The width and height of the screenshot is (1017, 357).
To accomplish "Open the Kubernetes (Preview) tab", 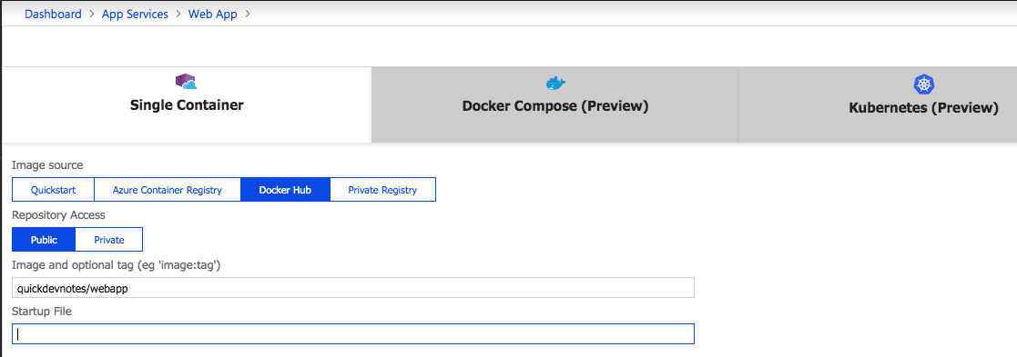I will (x=923, y=108).
